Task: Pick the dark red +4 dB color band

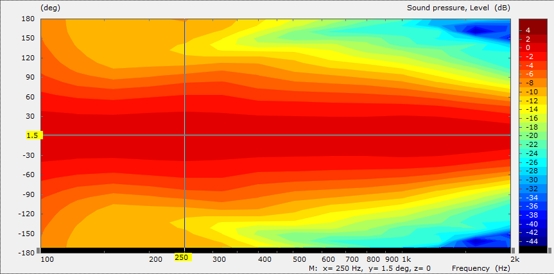Action: pos(532,27)
